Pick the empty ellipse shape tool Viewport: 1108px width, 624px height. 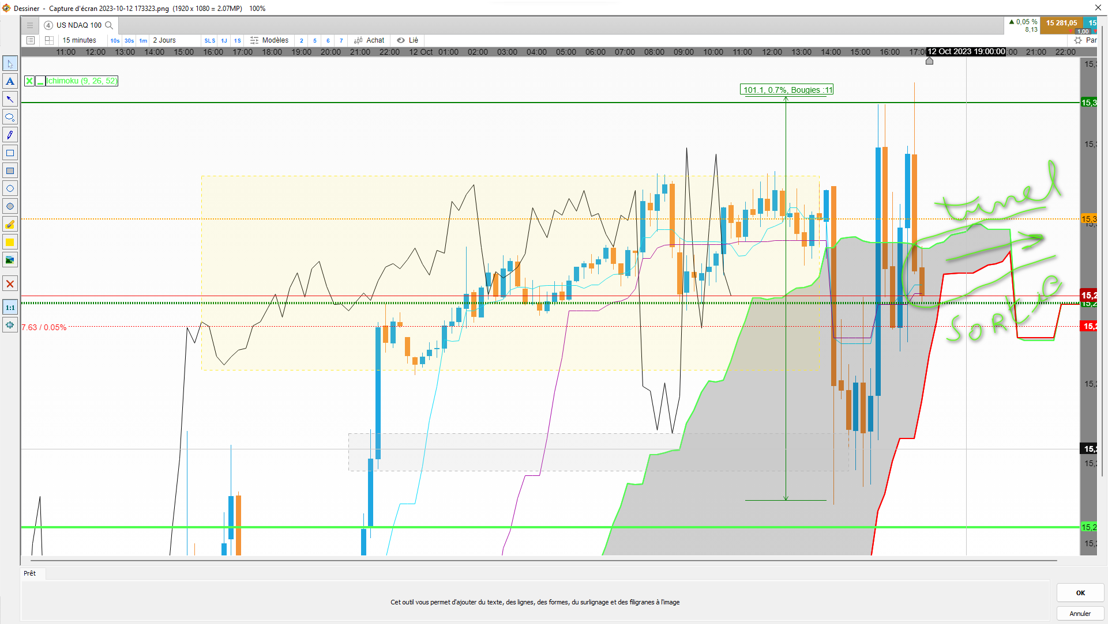click(x=10, y=188)
